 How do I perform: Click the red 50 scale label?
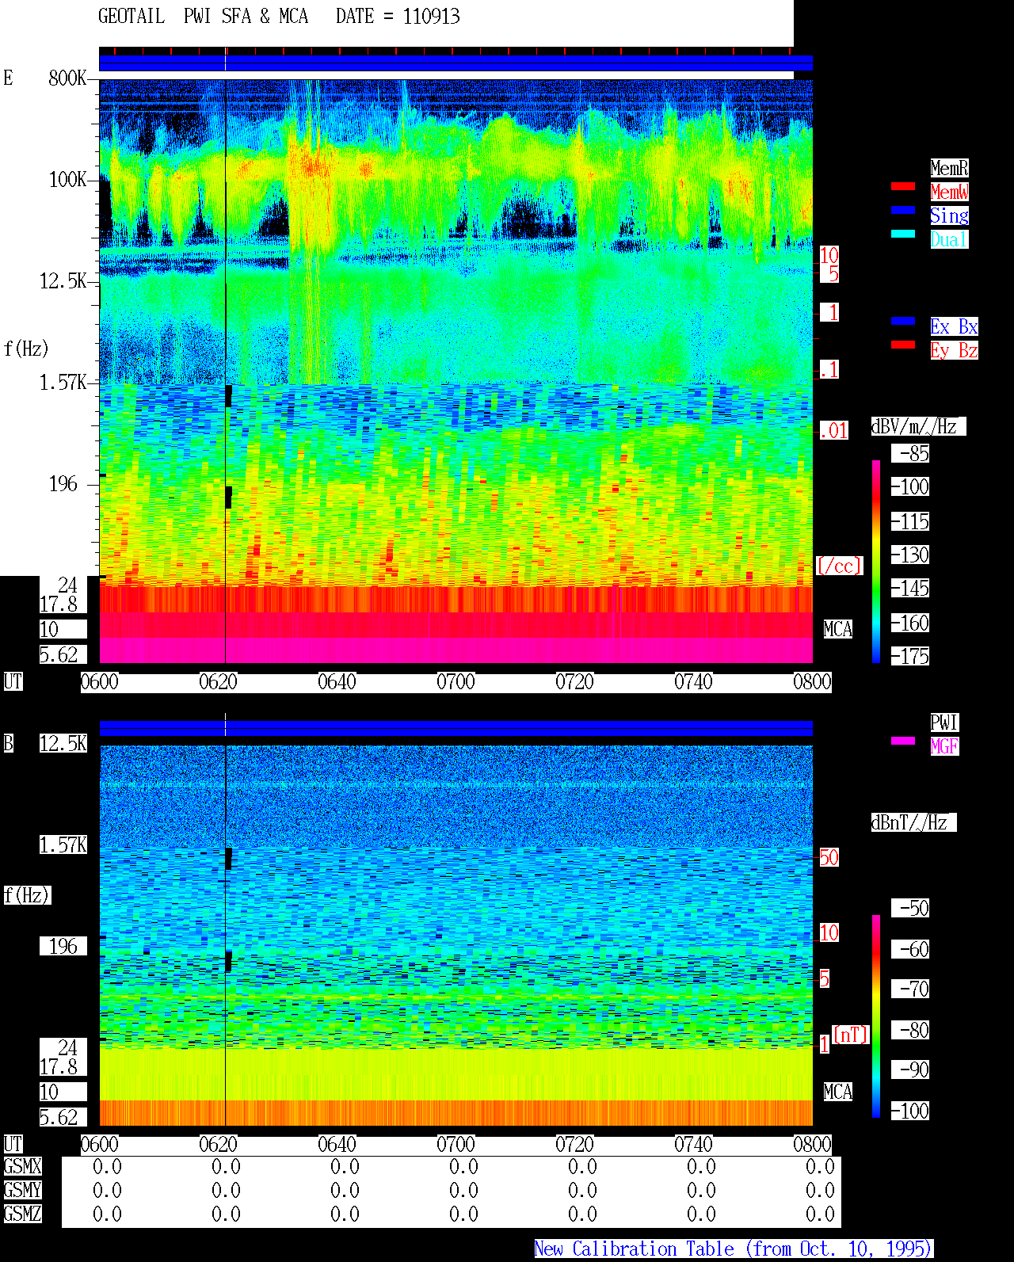[x=829, y=857]
